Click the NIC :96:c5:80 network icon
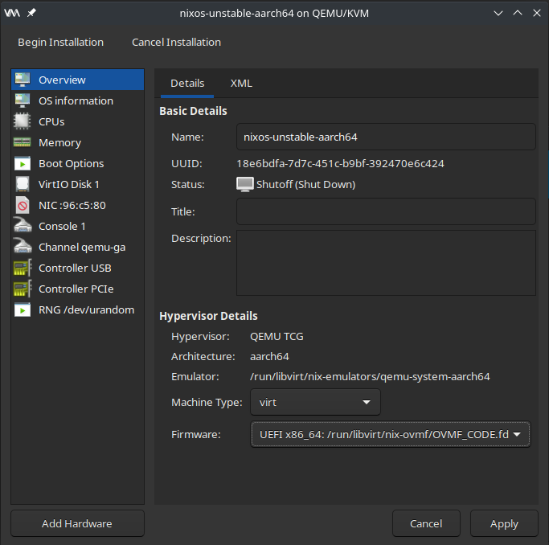The height and width of the screenshot is (545, 549). click(23, 205)
